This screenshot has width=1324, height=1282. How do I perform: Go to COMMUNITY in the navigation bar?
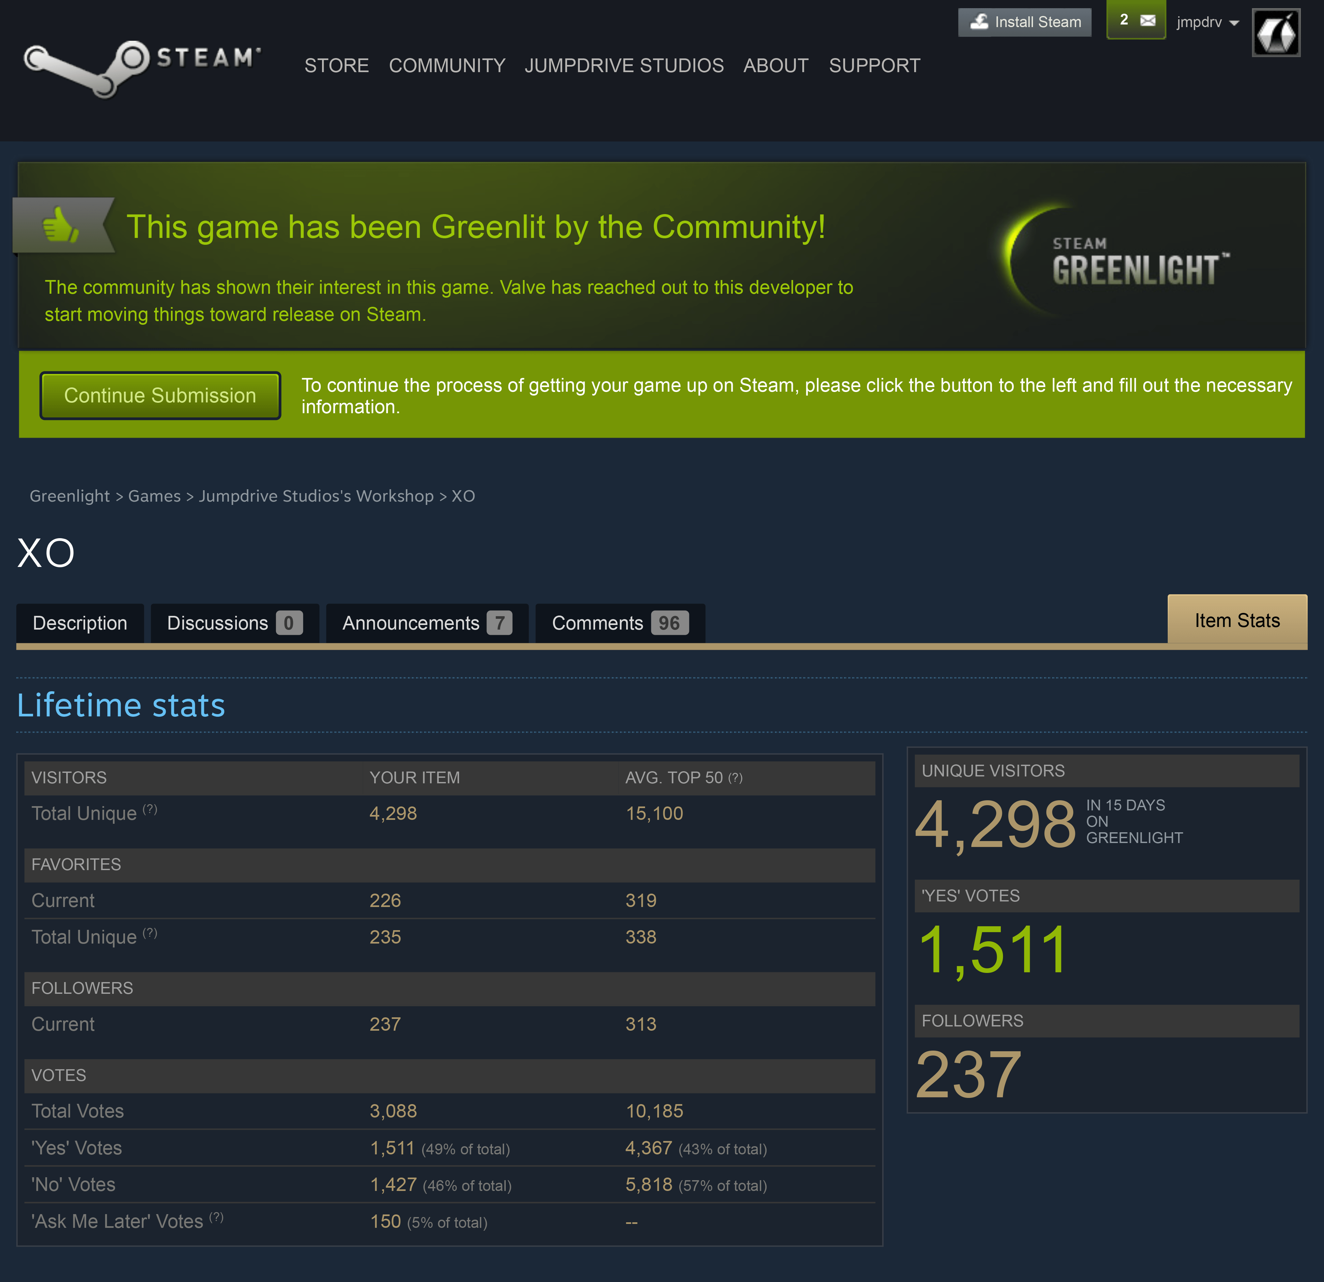tap(447, 66)
